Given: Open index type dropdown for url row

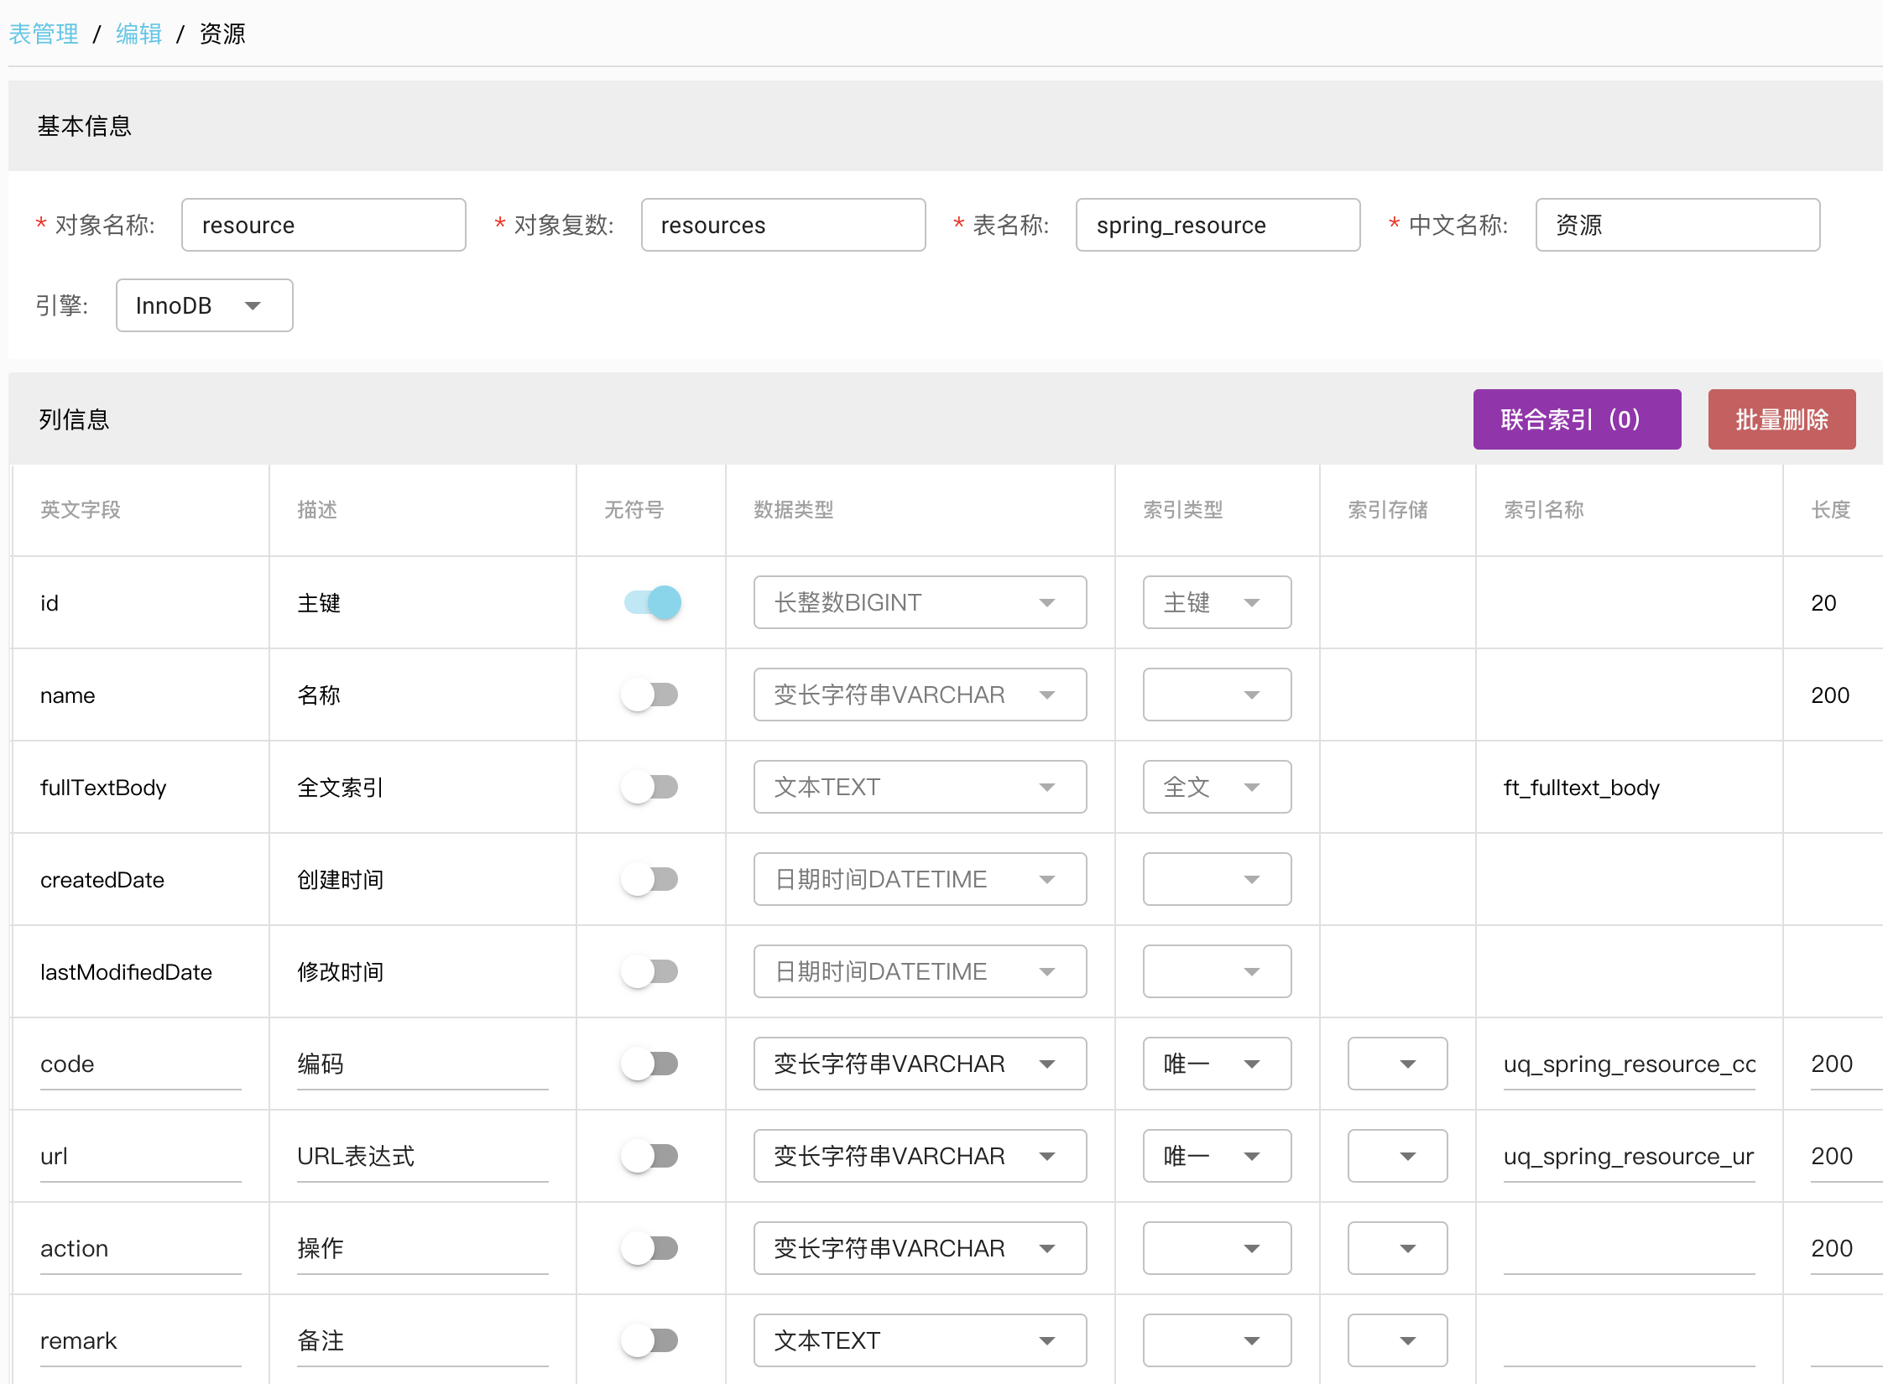Looking at the screenshot, I should pos(1216,1156).
